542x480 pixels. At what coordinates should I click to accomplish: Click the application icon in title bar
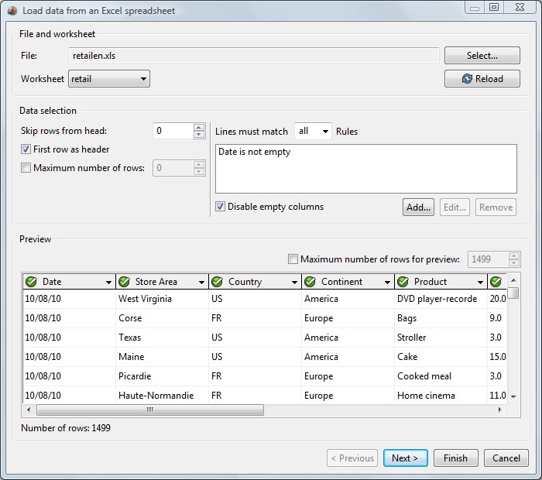pos(12,11)
